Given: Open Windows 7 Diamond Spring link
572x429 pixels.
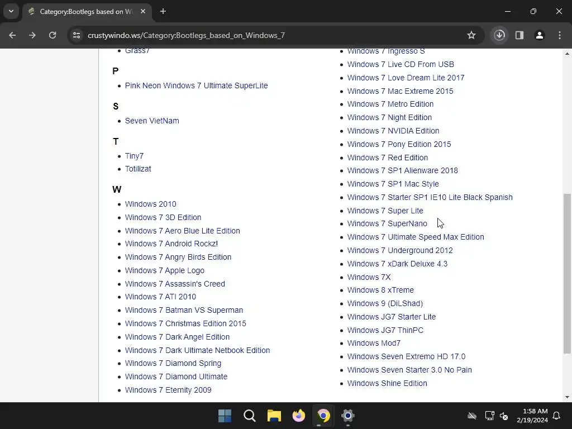Looking at the screenshot, I should point(173,363).
